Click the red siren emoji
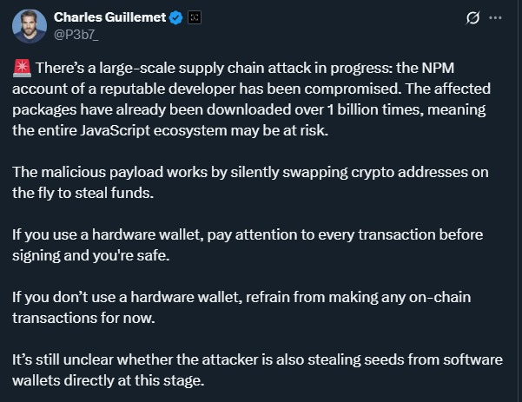 point(22,69)
